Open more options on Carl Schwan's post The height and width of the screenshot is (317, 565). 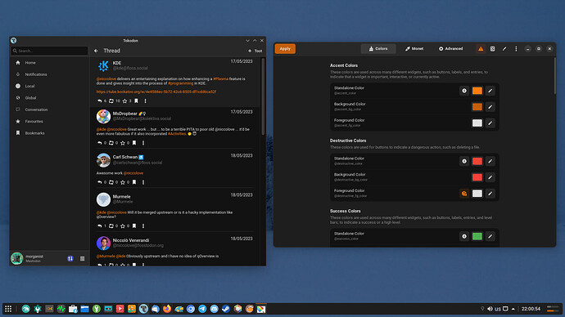point(143,182)
